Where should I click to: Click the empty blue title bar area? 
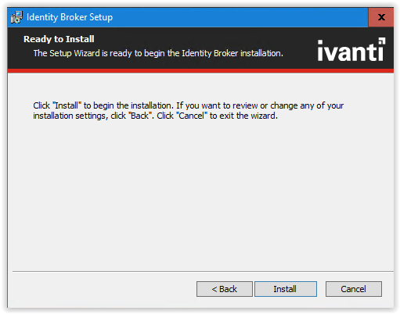tap(235, 17)
